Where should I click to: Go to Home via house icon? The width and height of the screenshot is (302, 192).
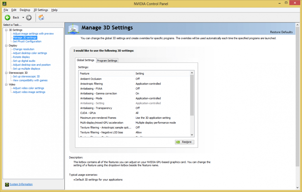[x=41, y=17]
